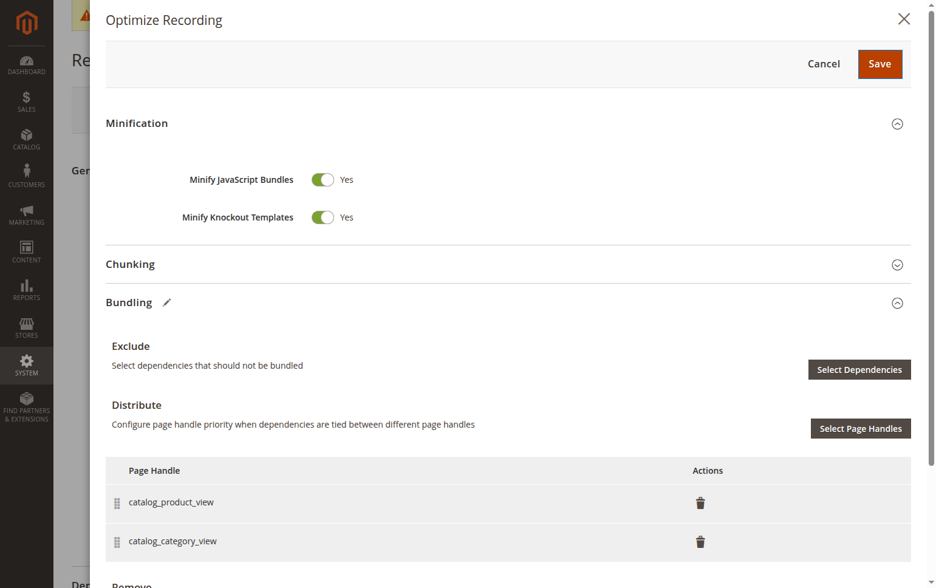This screenshot has height=588, width=936.
Task: Grab the catalog_product_view drag handle
Action: tap(117, 504)
